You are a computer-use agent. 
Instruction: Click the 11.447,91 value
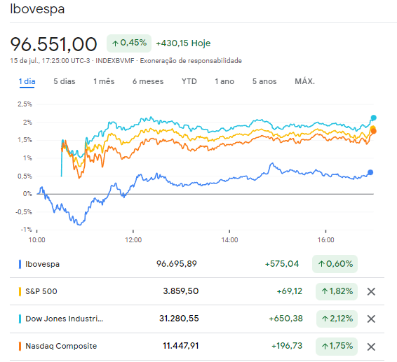tap(181, 346)
